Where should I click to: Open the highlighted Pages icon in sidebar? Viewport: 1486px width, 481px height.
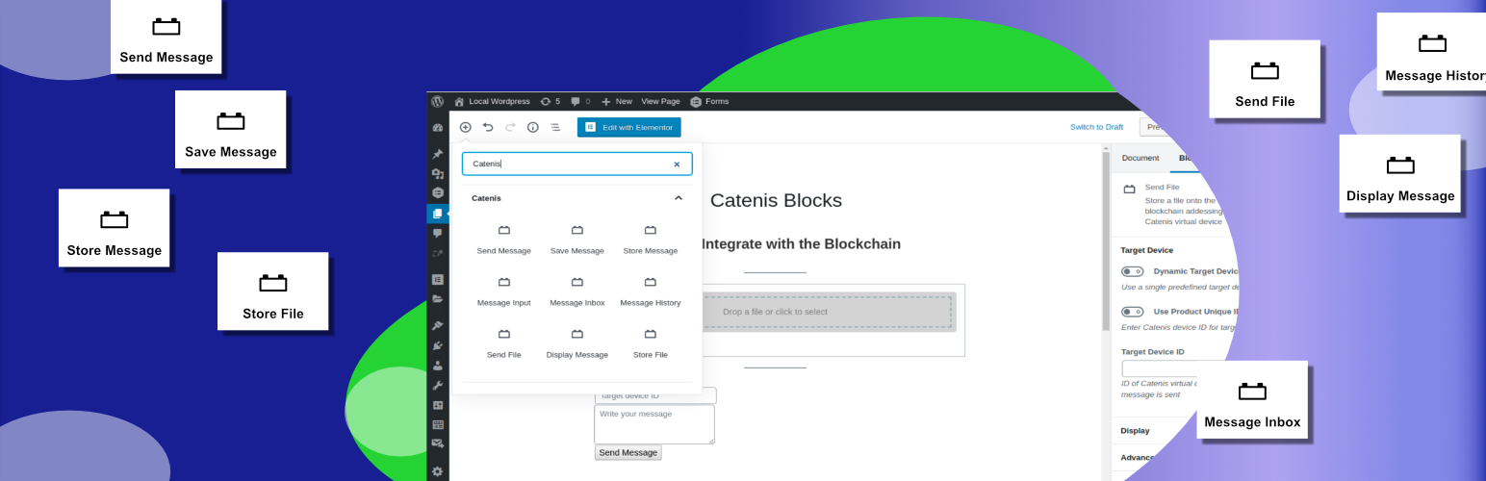[437, 214]
